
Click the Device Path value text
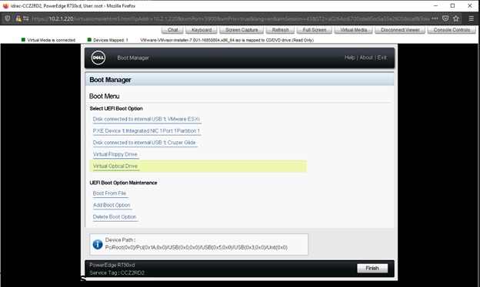click(x=196, y=247)
